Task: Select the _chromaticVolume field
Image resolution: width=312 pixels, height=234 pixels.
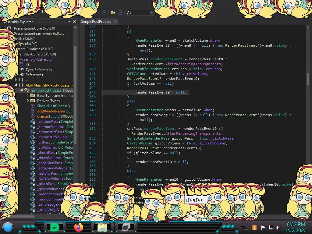Action: coord(55,137)
